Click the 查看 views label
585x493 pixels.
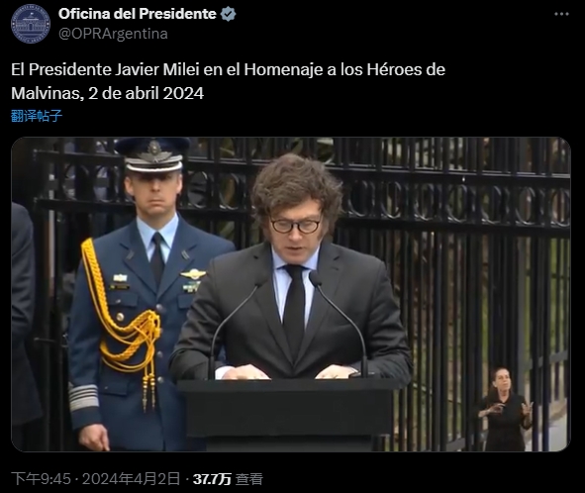(249, 479)
